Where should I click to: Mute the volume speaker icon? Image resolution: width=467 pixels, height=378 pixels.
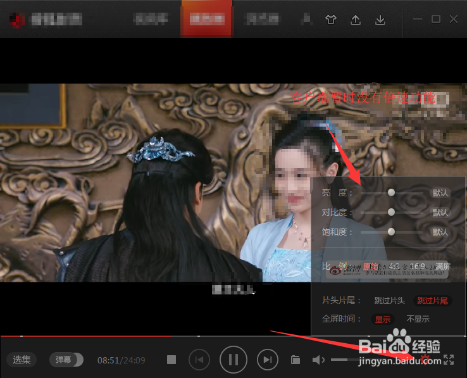click(x=318, y=360)
